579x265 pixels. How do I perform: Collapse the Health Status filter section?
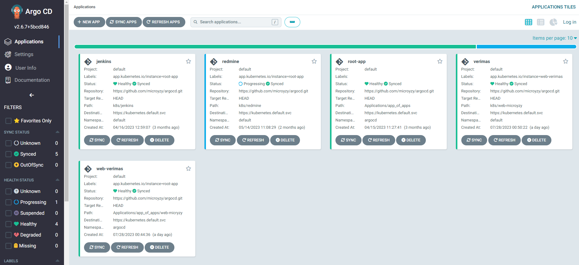point(58,180)
